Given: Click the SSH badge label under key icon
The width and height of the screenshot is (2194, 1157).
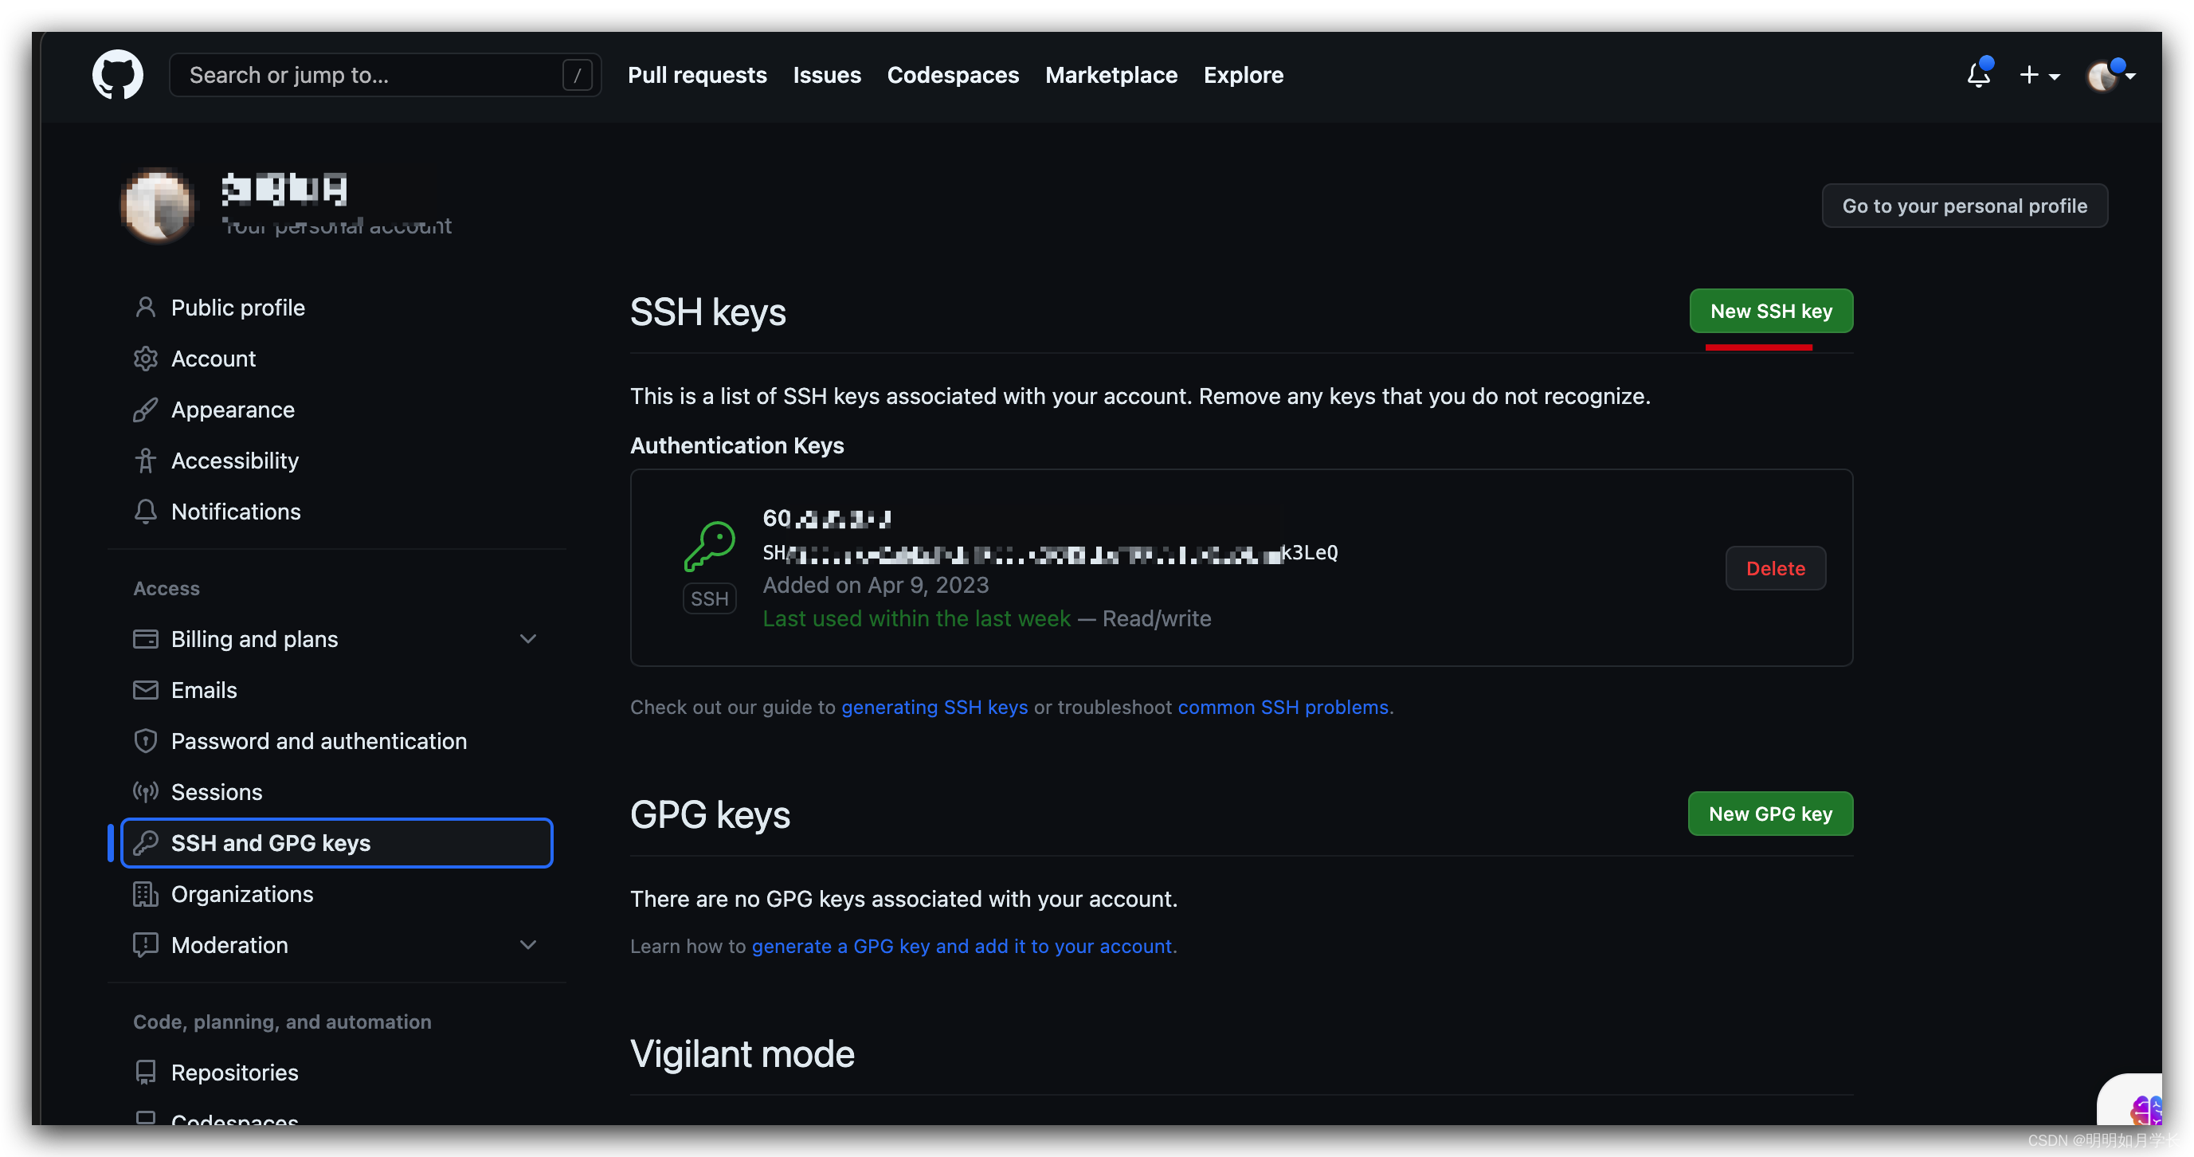Looking at the screenshot, I should [710, 599].
